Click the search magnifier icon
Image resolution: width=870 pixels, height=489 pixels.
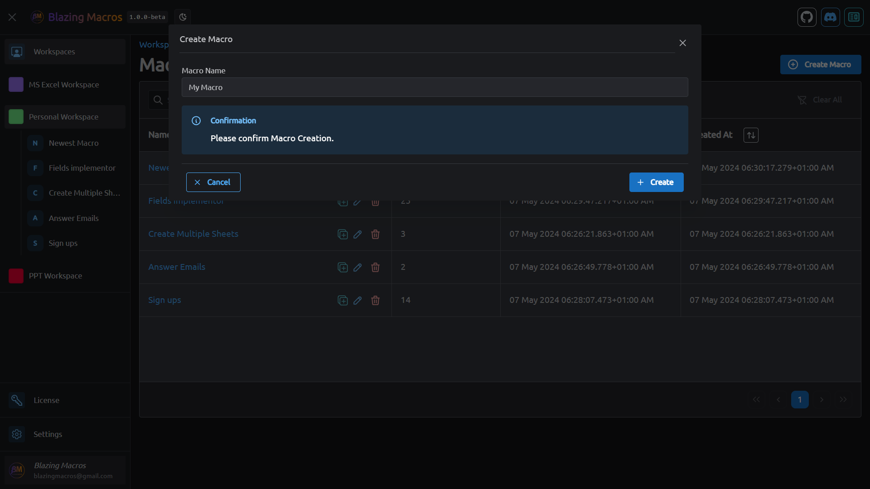pyautogui.click(x=158, y=100)
